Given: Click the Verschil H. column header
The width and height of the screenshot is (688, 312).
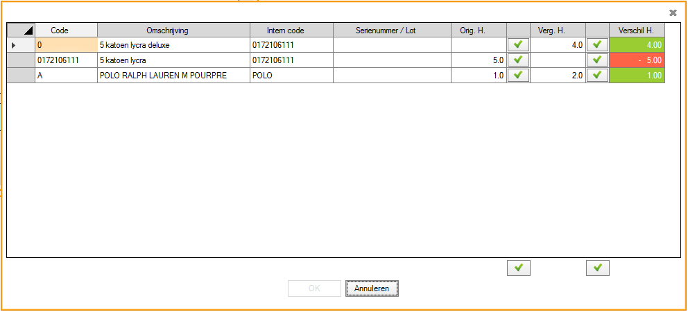Looking at the screenshot, I should [637, 30].
